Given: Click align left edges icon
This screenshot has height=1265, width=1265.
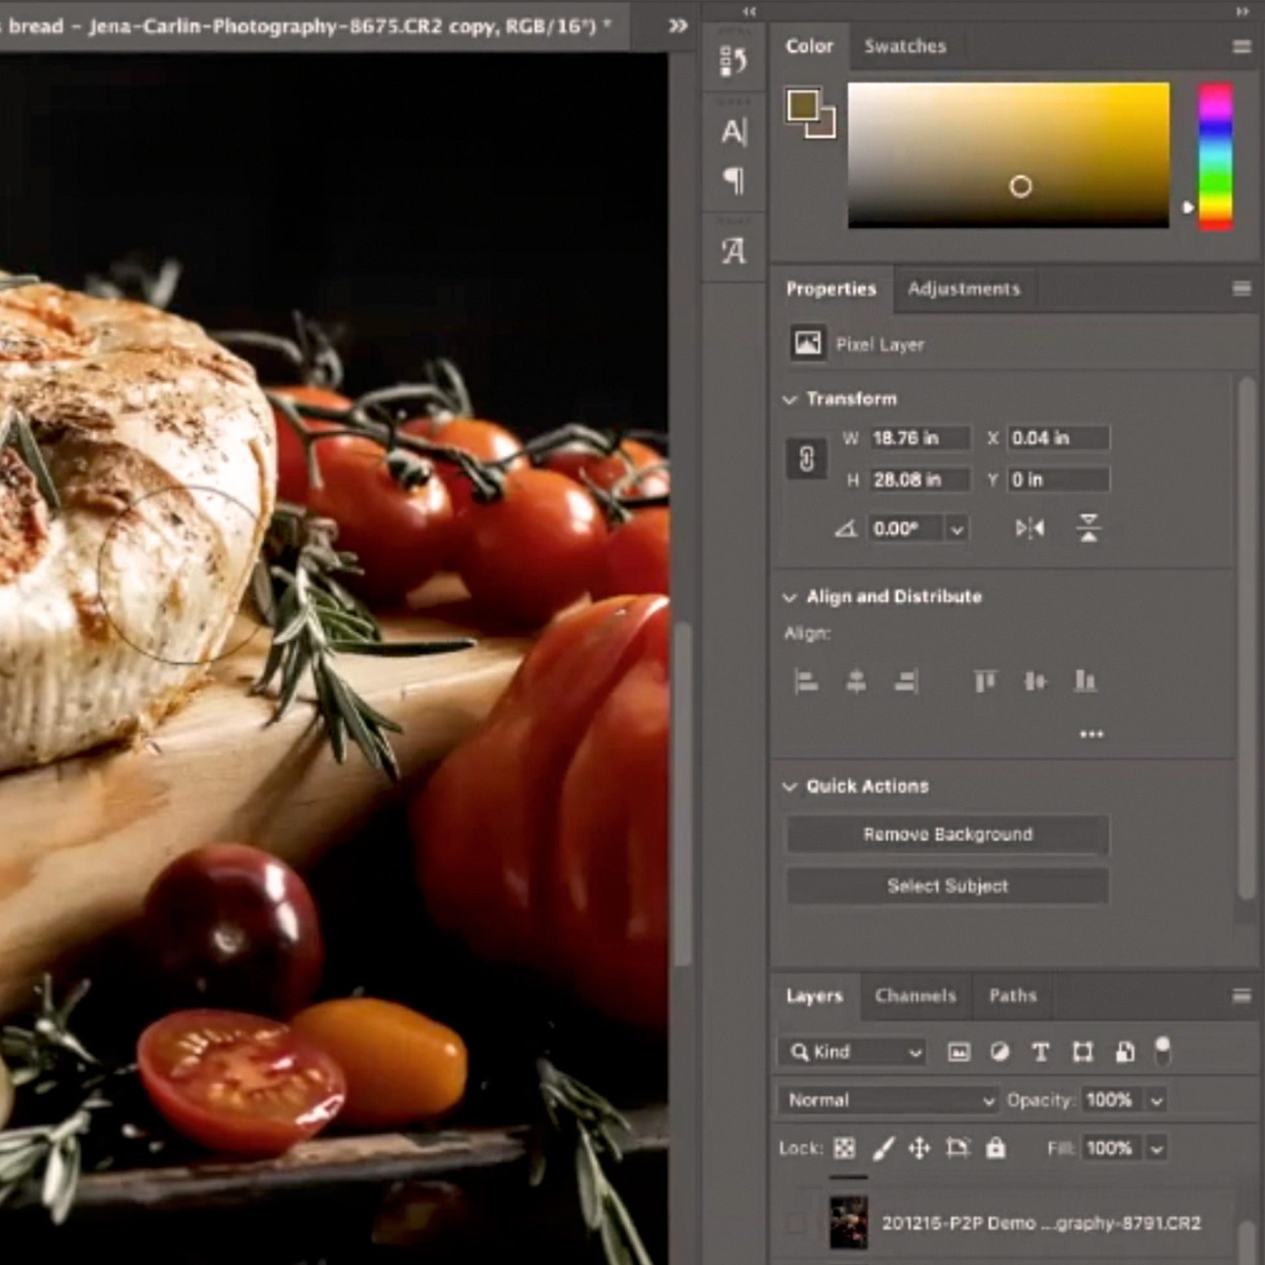Looking at the screenshot, I should pos(805,681).
